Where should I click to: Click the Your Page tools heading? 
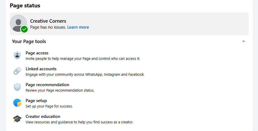pos(29,41)
